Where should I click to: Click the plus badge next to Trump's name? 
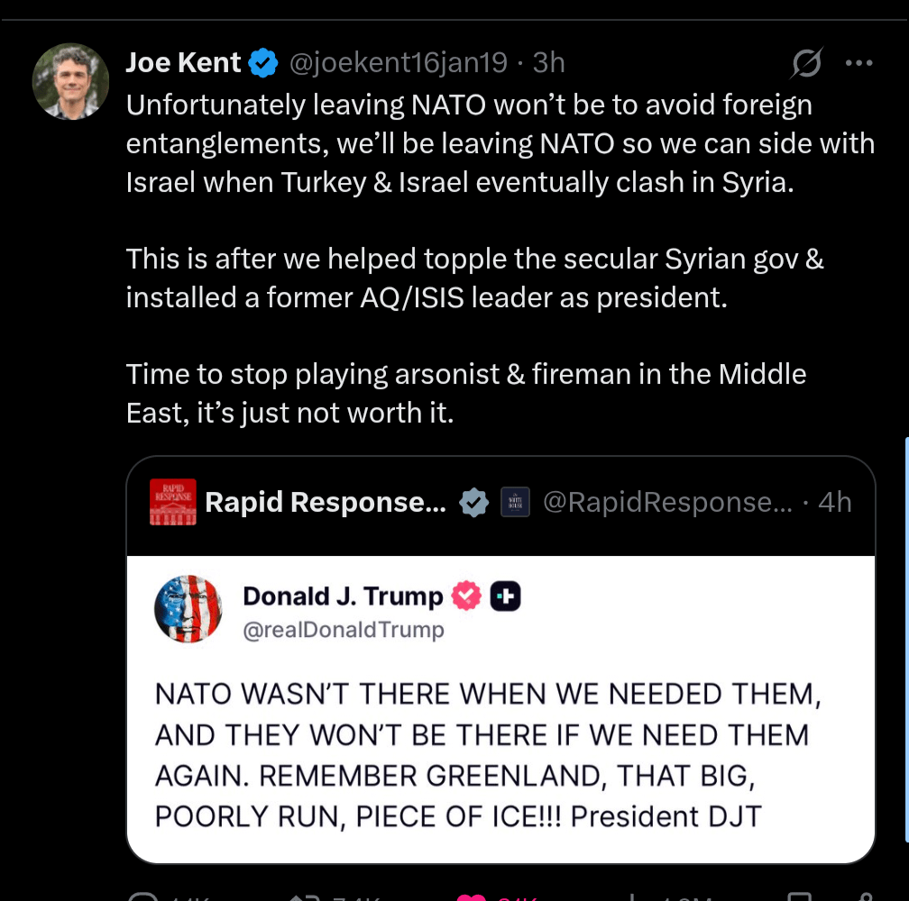point(505,596)
